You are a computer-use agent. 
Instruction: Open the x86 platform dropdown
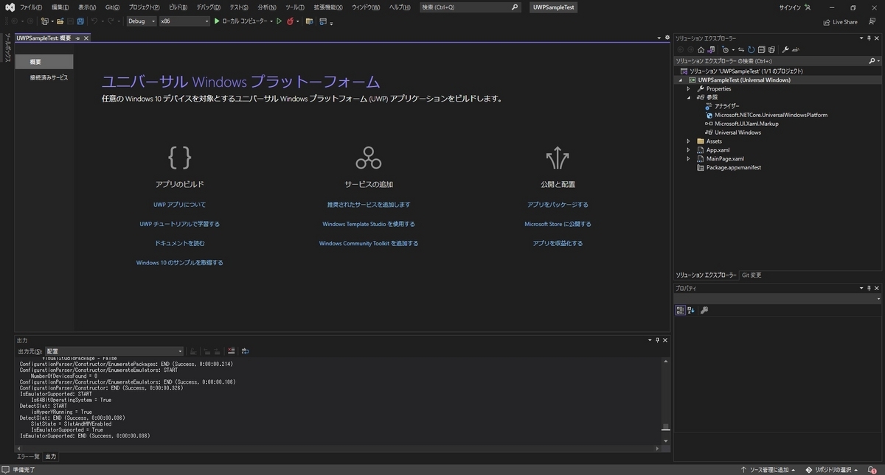[x=185, y=21]
